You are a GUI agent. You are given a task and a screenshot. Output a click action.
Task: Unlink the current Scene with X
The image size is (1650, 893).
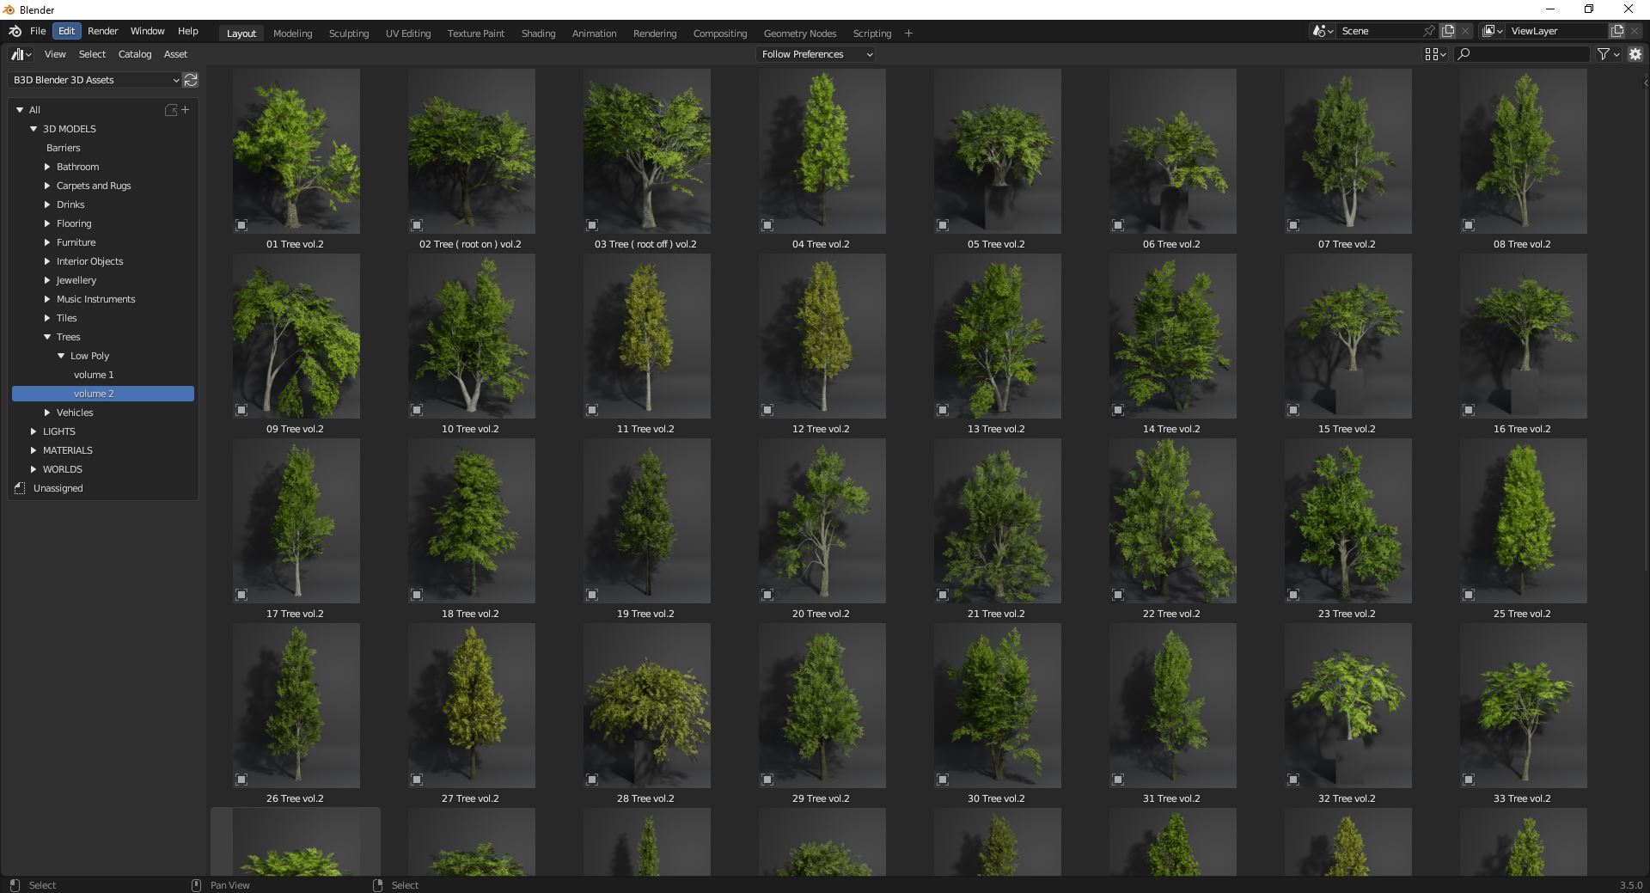1465,31
